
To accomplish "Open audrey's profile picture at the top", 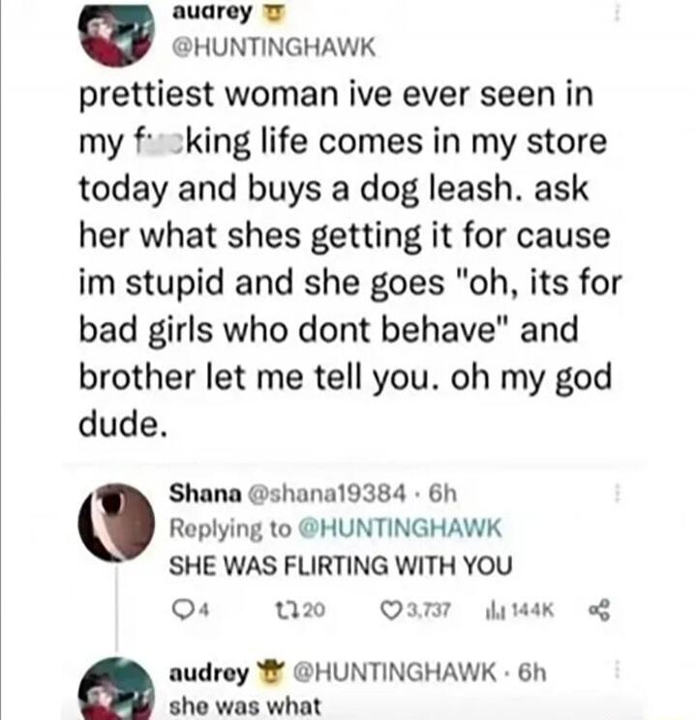I will point(116,35).
